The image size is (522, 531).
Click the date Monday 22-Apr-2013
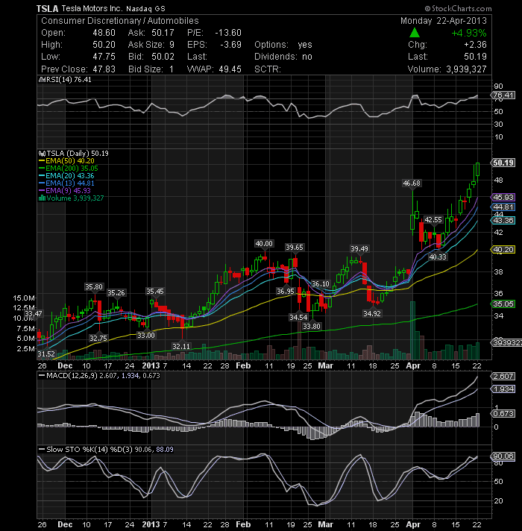point(444,21)
